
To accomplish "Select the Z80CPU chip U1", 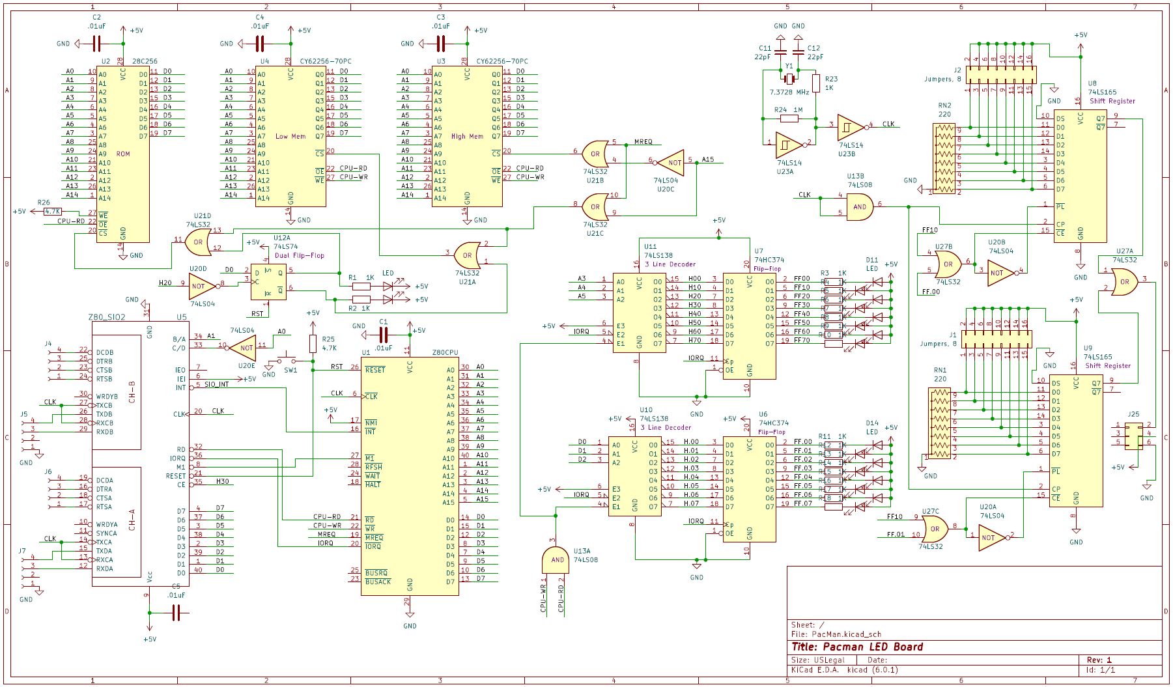I will 410,476.
